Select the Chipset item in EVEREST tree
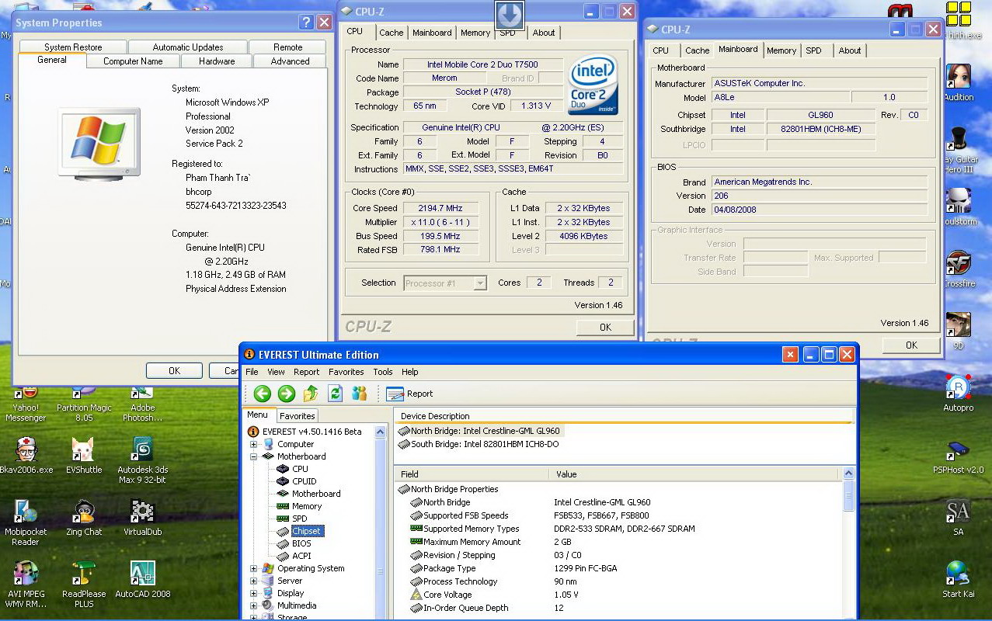This screenshot has height=621, width=992. pos(306,531)
